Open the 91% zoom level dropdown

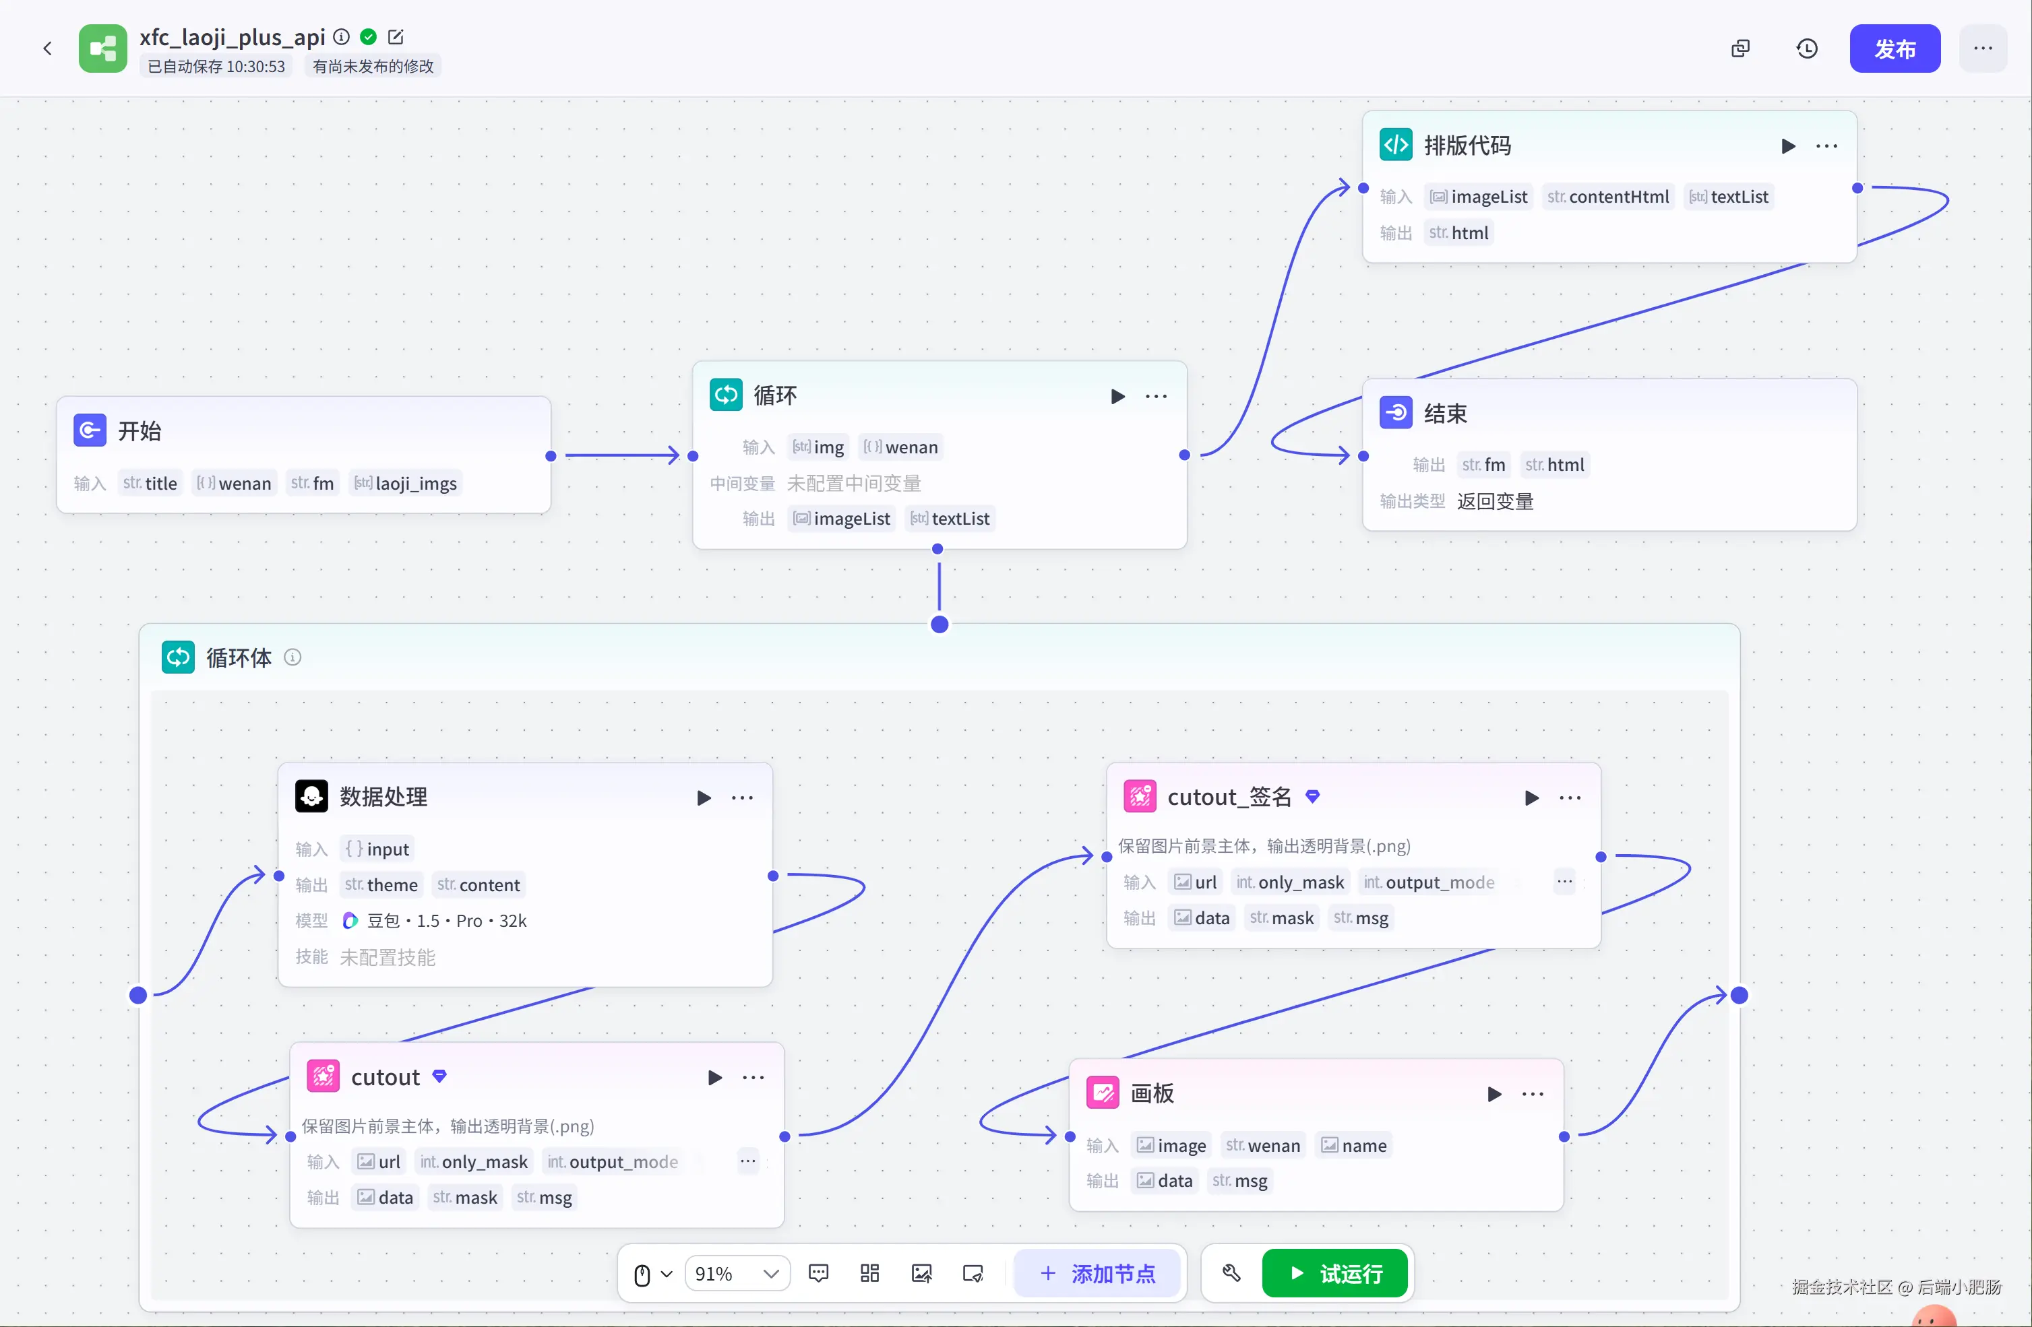[x=737, y=1274]
